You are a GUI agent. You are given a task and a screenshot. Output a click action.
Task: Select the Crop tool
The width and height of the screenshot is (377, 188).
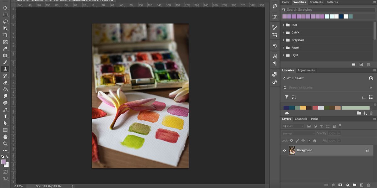5,35
